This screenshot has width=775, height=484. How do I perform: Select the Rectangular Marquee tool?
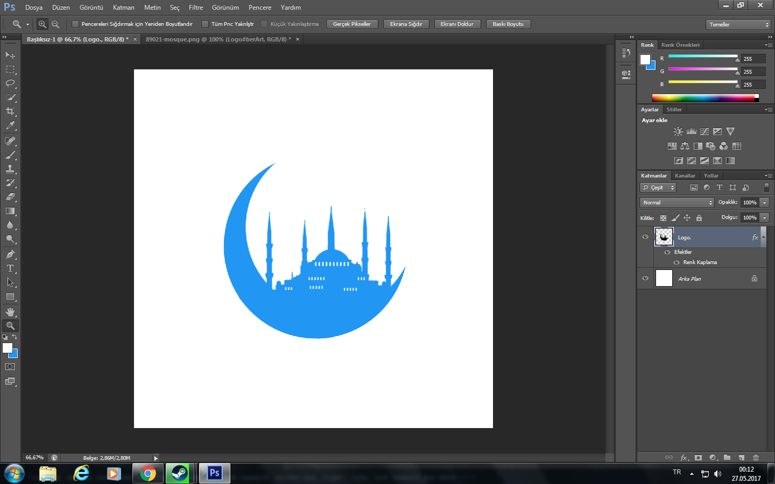[10, 69]
